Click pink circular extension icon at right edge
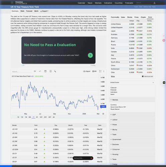 tap(164, 40)
